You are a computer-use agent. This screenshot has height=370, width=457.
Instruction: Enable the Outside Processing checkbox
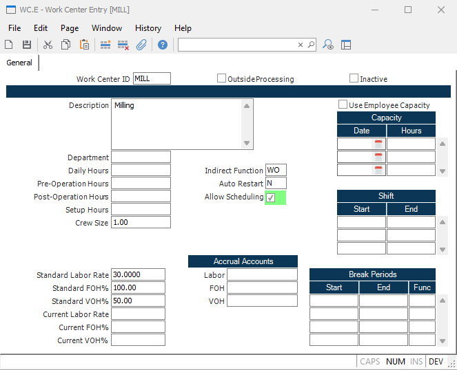point(222,78)
